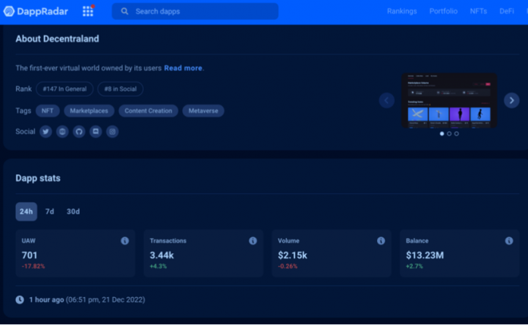Open Decentraland's Twitter icon

click(46, 132)
